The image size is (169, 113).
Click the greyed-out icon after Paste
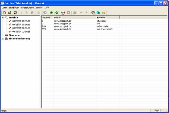click(38, 13)
